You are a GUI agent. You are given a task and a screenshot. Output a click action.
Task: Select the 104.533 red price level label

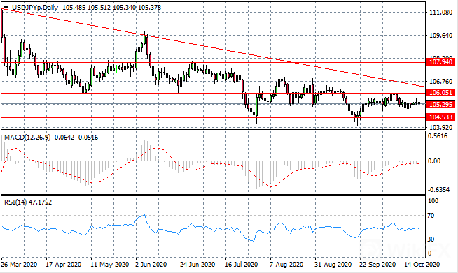coord(440,117)
